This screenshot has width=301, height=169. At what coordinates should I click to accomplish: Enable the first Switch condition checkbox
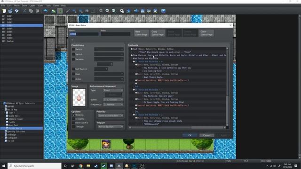(73, 49)
